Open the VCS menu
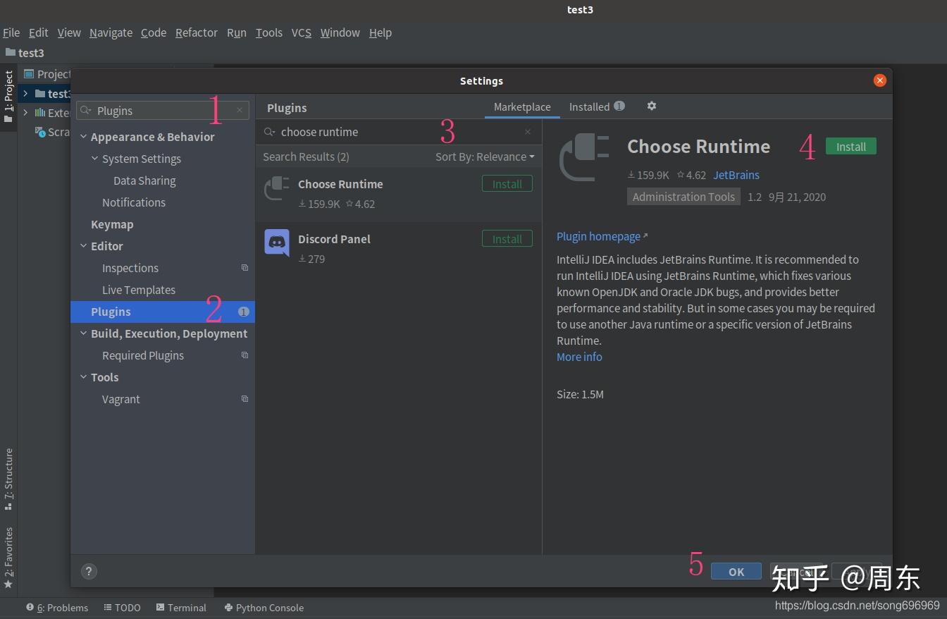Viewport: 947px width, 619px height. click(302, 32)
